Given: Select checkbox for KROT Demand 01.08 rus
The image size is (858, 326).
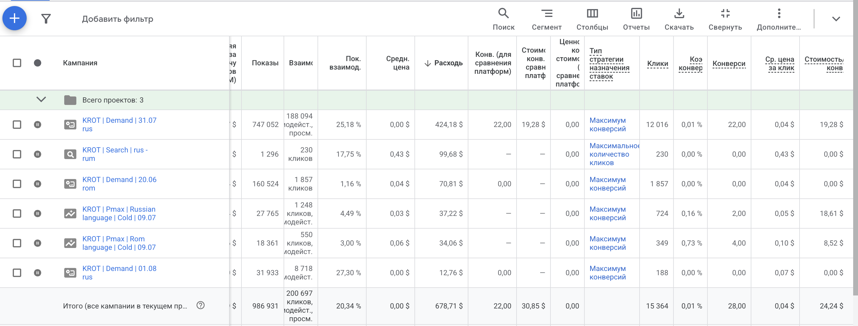Looking at the screenshot, I should coord(17,273).
